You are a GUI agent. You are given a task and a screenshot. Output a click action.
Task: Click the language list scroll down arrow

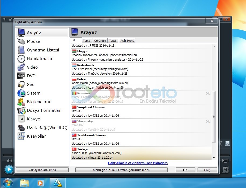(x=214, y=158)
